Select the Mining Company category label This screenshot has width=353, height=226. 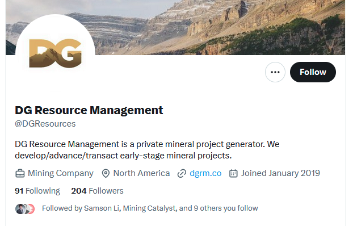click(x=61, y=173)
